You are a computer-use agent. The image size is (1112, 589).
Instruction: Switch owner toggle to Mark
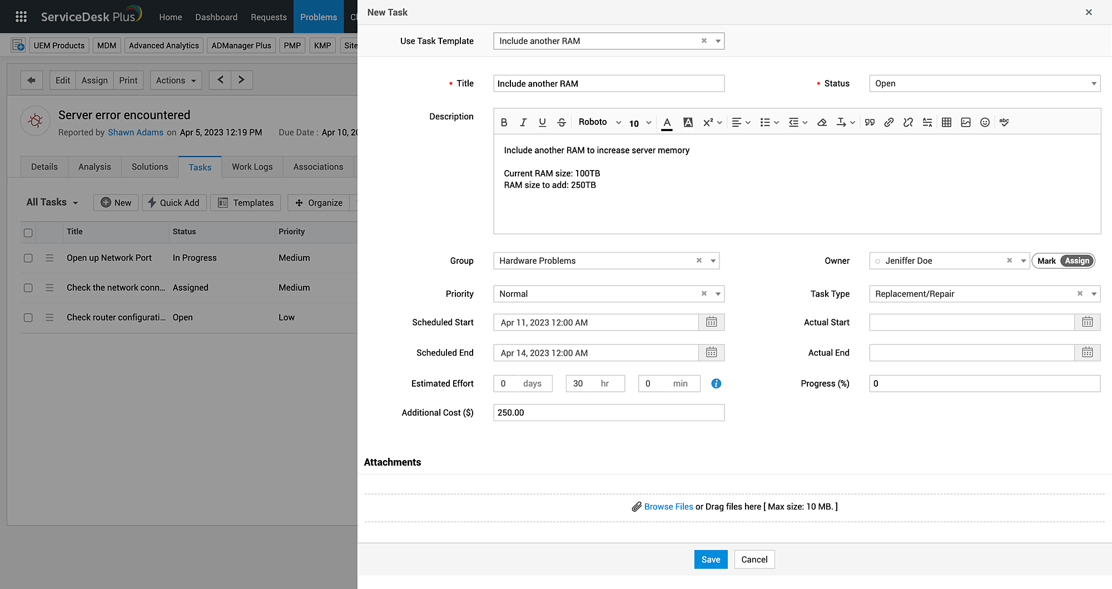tap(1046, 261)
